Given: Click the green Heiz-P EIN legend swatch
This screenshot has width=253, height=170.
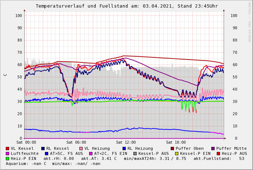Looking at the screenshot, I should (x=8, y=159).
